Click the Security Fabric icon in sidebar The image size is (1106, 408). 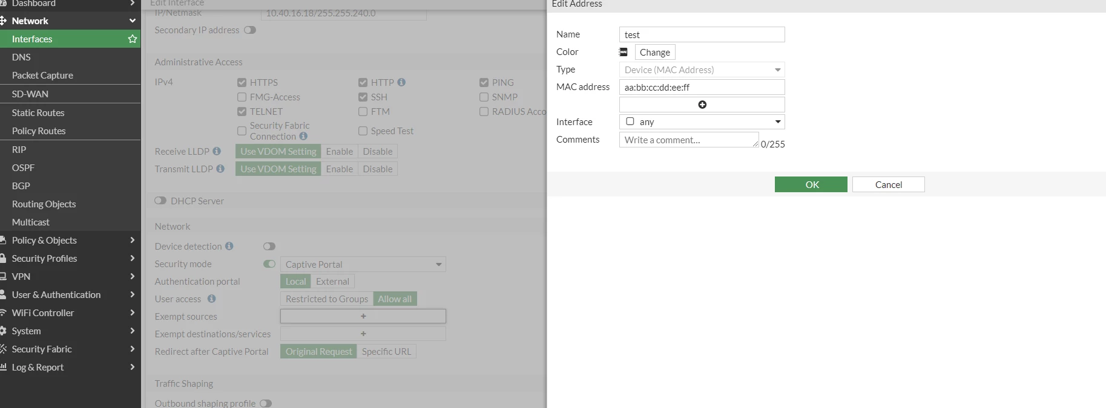pos(3,349)
